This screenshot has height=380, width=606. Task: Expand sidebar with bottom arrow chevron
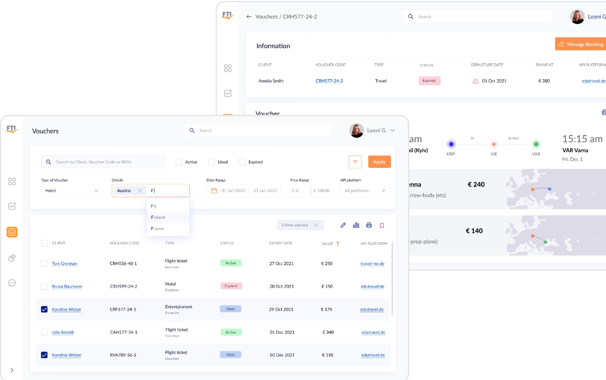(x=12, y=370)
